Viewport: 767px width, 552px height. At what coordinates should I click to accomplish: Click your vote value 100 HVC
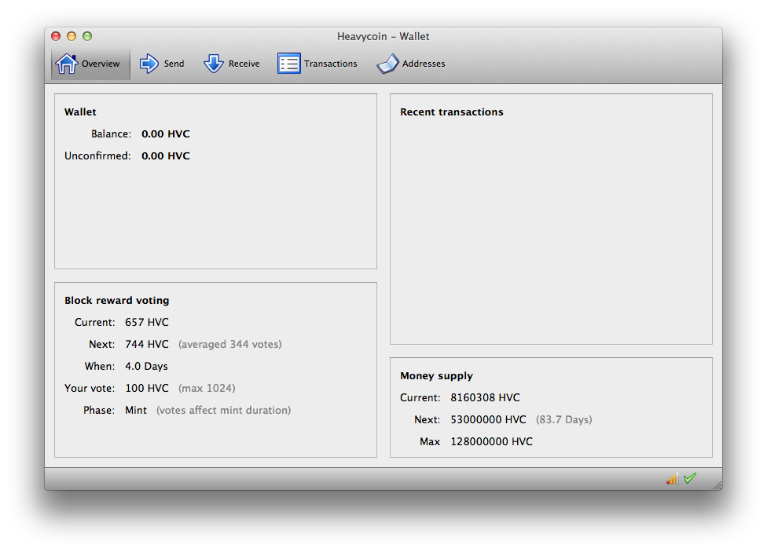(x=147, y=388)
